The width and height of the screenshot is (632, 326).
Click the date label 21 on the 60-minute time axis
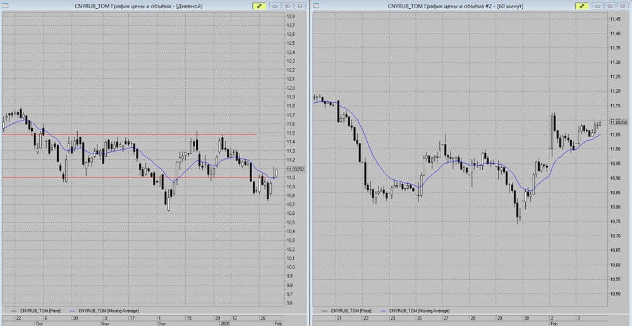(339, 318)
